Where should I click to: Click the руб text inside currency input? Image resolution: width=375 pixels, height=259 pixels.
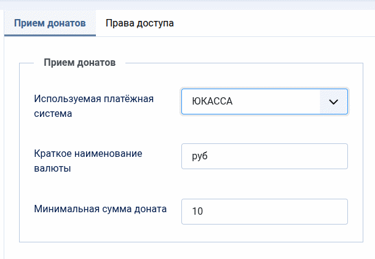click(x=200, y=156)
